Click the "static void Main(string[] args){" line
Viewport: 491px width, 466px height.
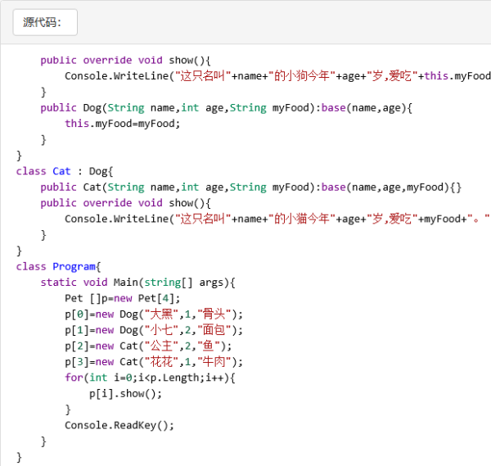137,283
